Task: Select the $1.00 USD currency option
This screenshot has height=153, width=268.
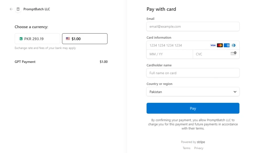Action: click(85, 38)
